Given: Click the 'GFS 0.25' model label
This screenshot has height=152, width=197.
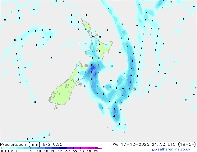Looking at the screenshot, I should [x=53, y=145].
